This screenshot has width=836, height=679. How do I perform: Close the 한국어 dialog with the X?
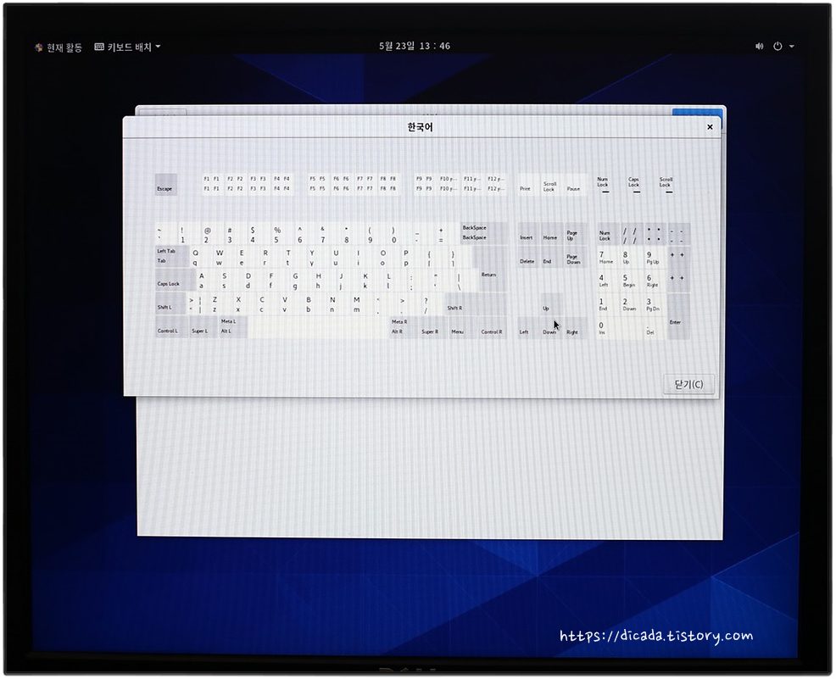click(710, 127)
